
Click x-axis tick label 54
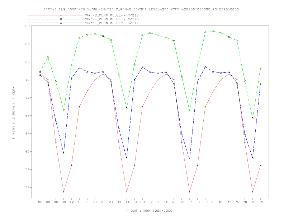click(x=182, y=202)
